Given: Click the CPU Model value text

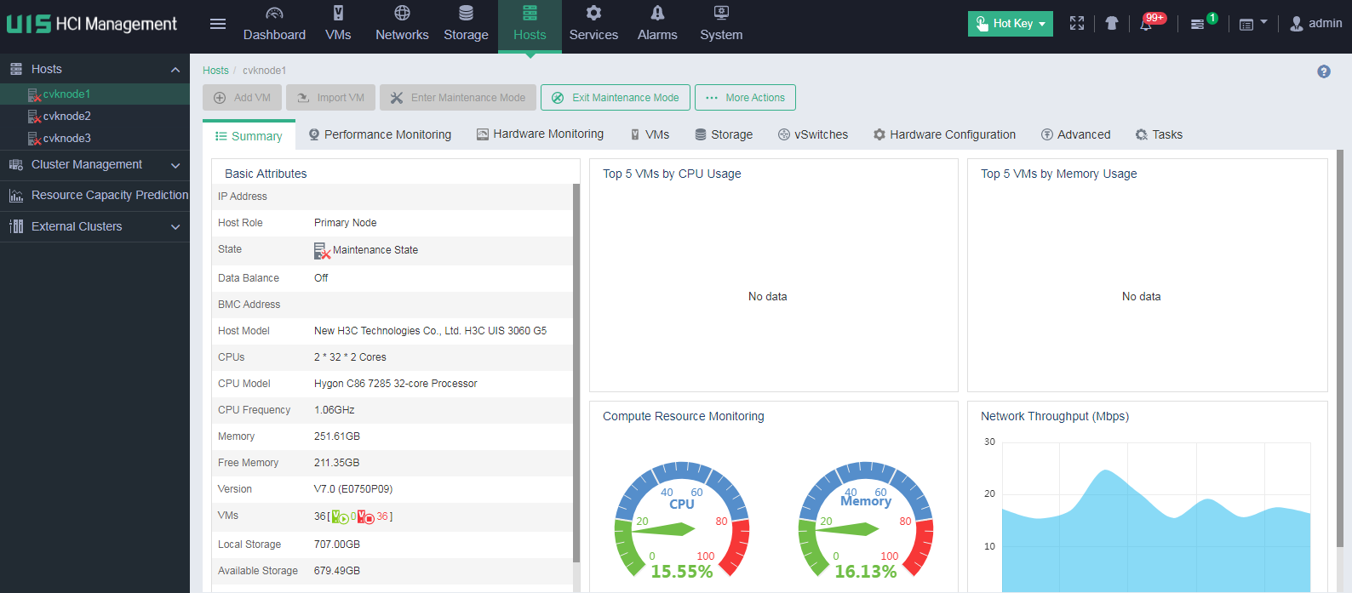Looking at the screenshot, I should point(396,385).
